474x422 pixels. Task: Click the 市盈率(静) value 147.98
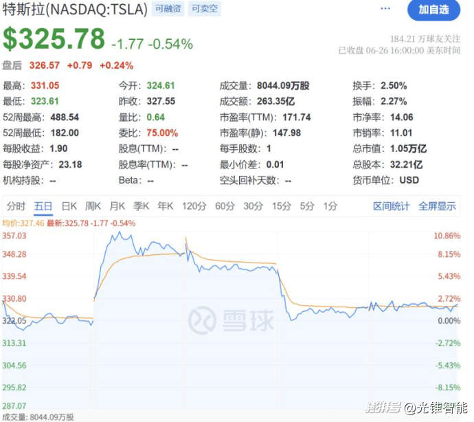(x=286, y=133)
